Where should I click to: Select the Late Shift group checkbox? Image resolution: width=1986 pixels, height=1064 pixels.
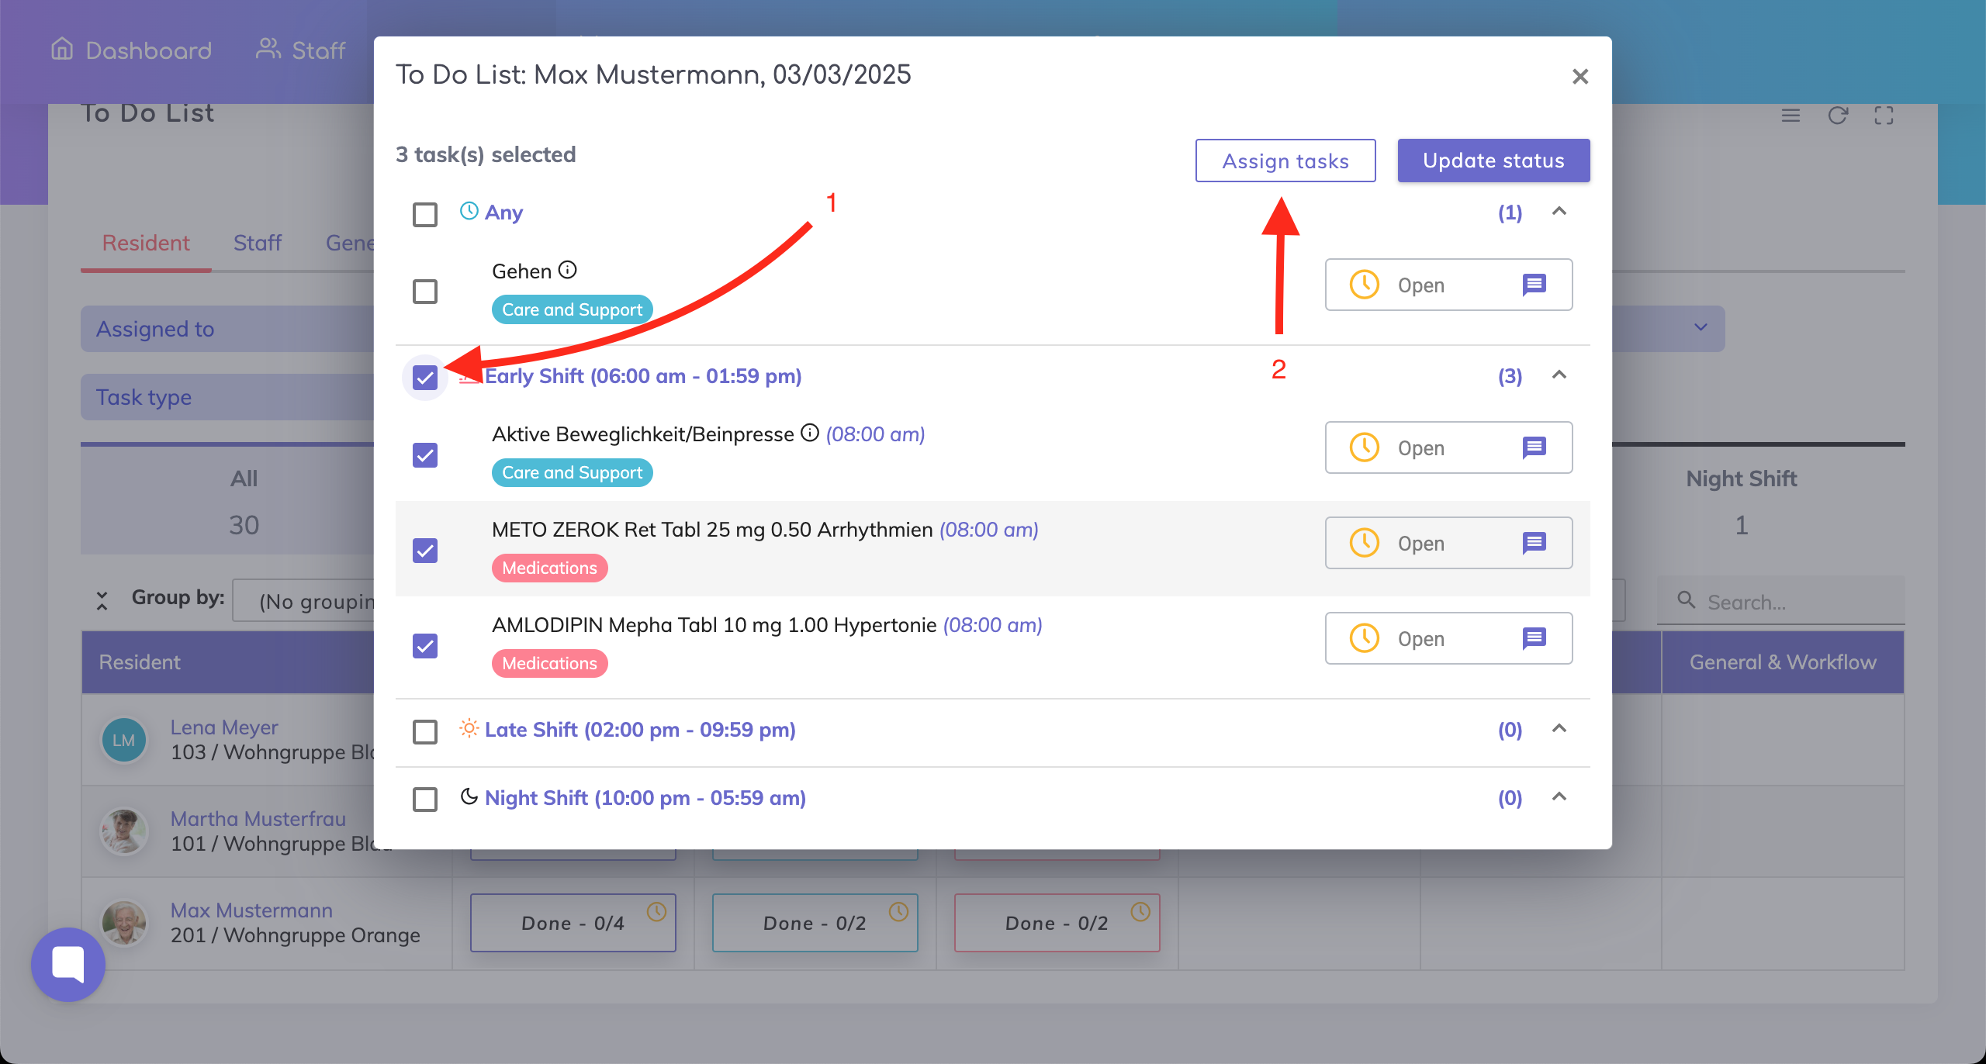click(425, 731)
